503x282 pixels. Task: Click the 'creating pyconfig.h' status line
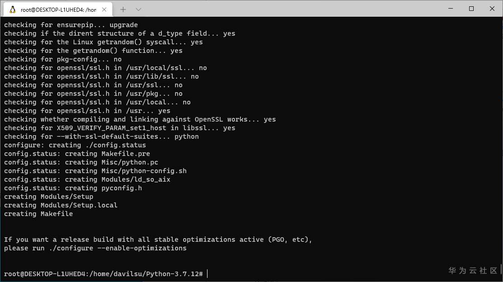pyautogui.click(x=73, y=188)
